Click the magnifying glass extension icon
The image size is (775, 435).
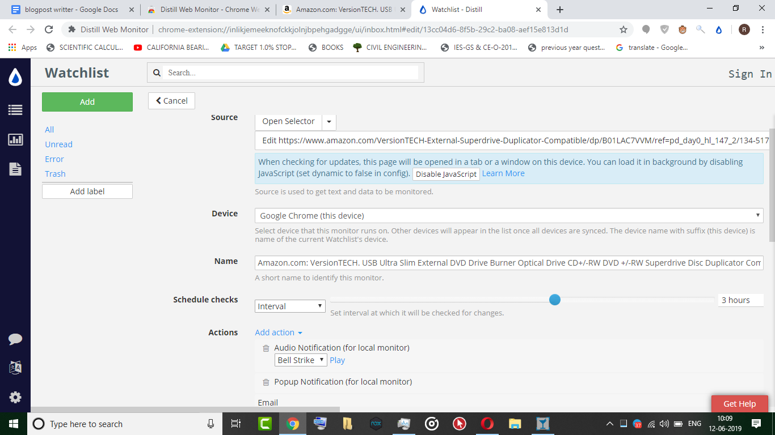click(701, 30)
